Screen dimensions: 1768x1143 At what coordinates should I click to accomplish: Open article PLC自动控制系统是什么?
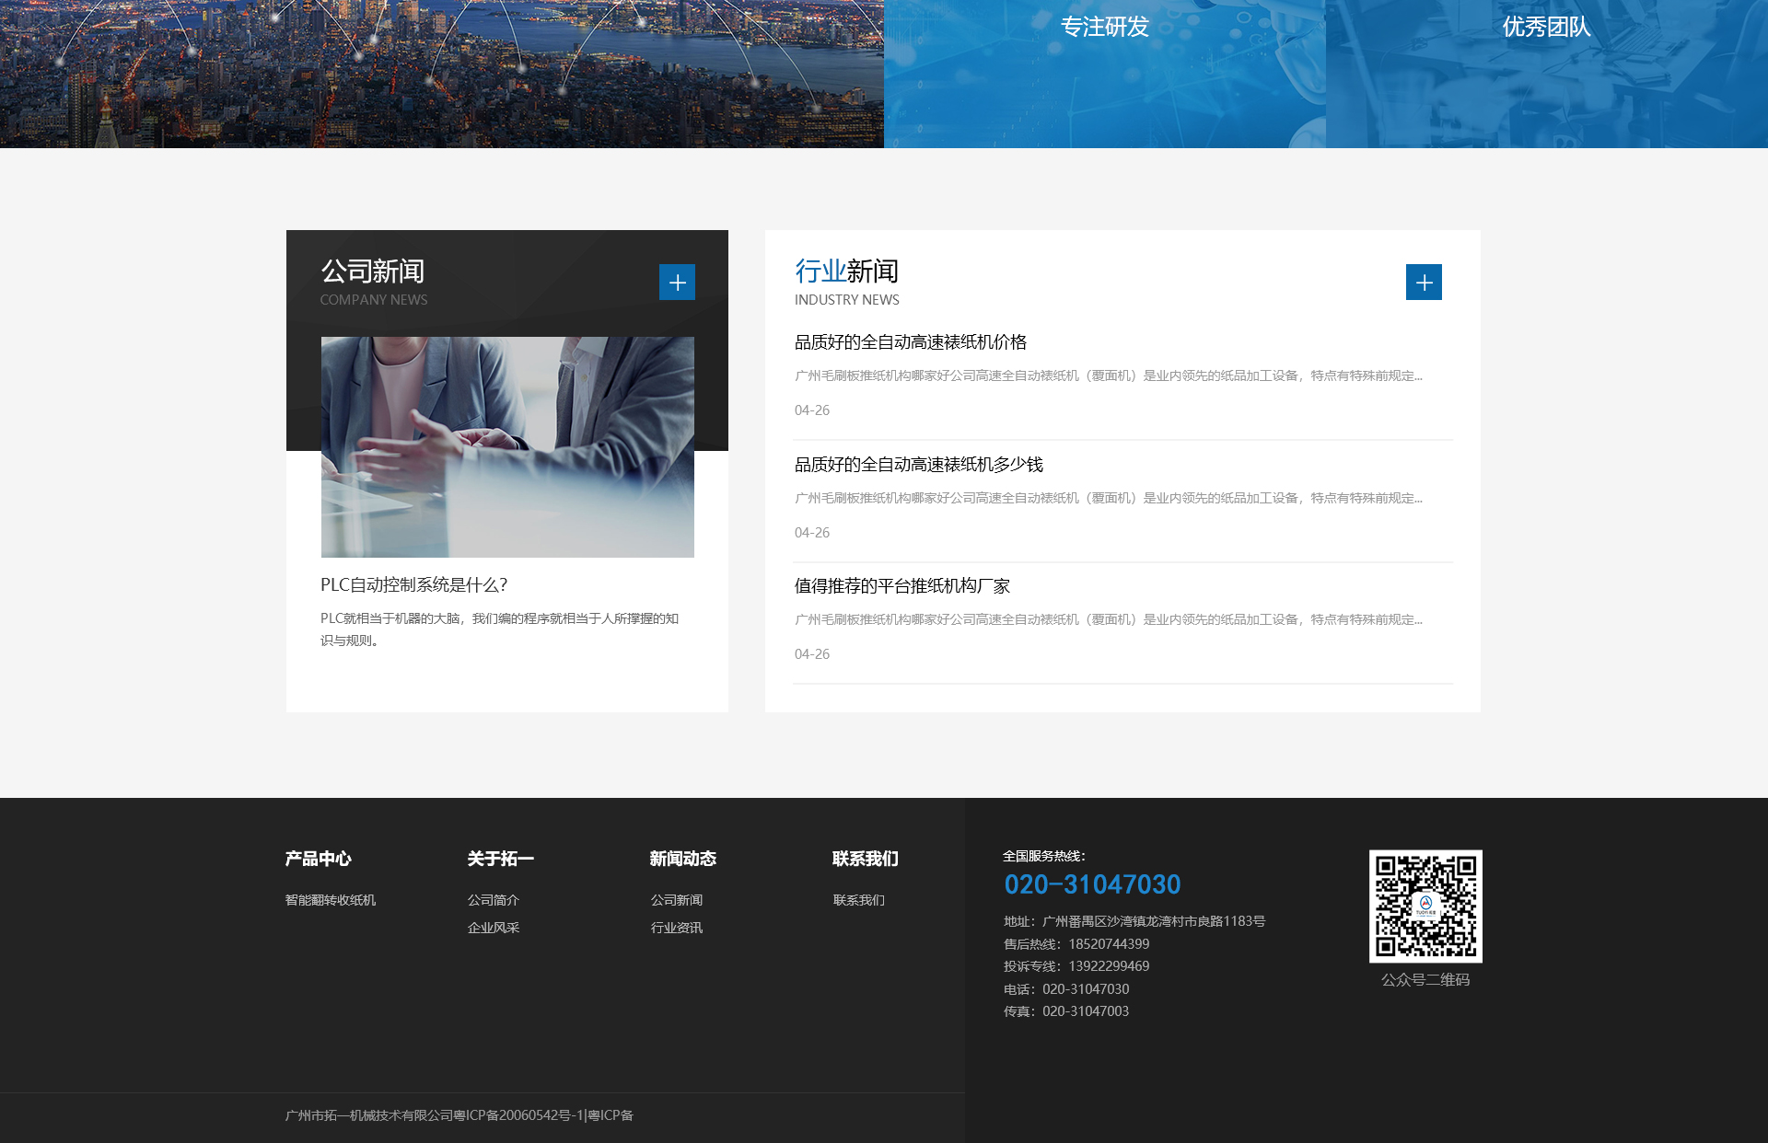point(413,585)
